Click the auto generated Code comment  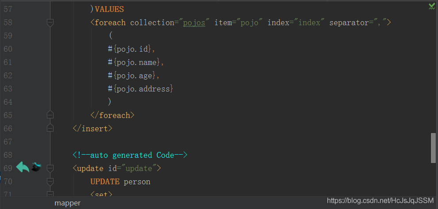point(131,155)
